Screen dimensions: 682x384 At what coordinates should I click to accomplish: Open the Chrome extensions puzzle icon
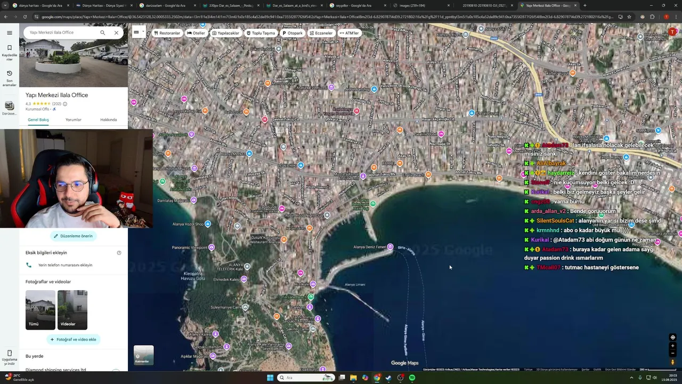(652, 17)
